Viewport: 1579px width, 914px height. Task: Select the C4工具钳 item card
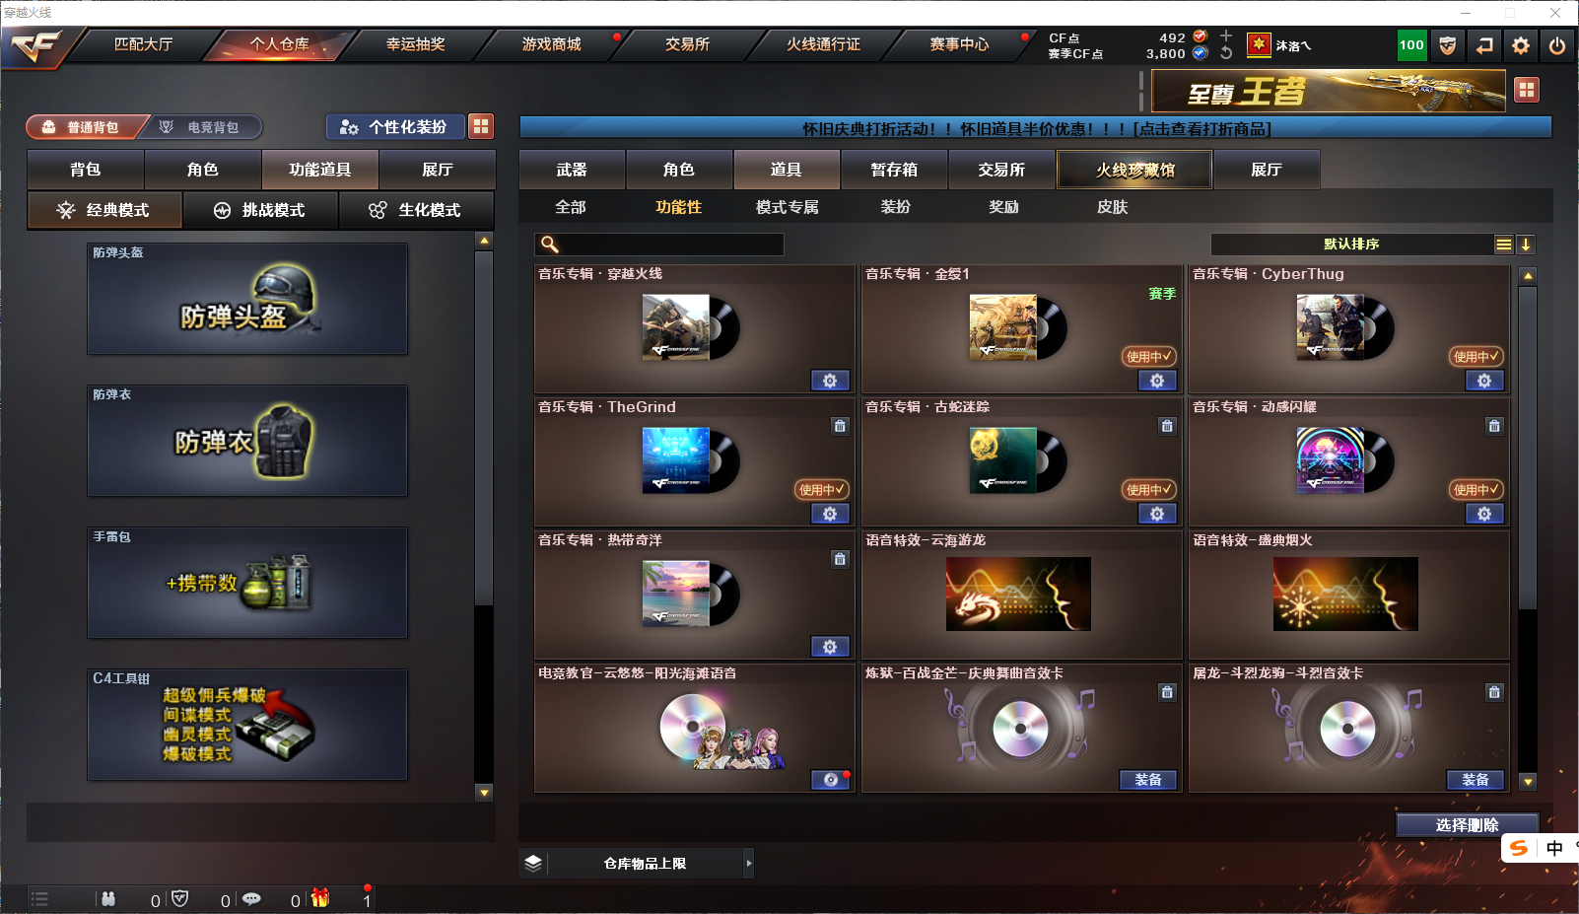(247, 725)
